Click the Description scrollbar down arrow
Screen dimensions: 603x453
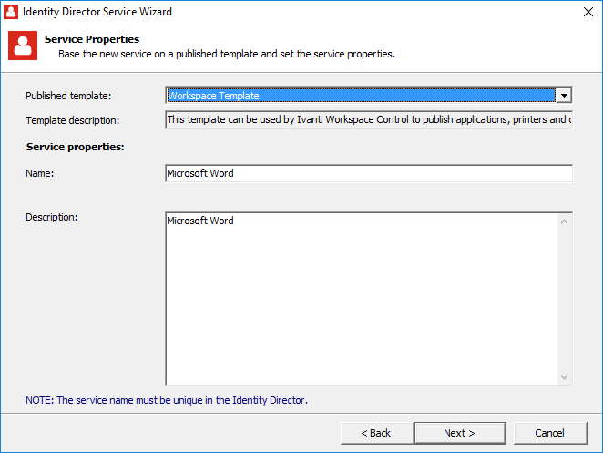click(x=565, y=376)
